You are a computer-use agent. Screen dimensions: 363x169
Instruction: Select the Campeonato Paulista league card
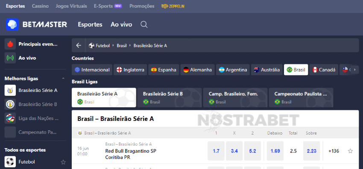(301, 97)
